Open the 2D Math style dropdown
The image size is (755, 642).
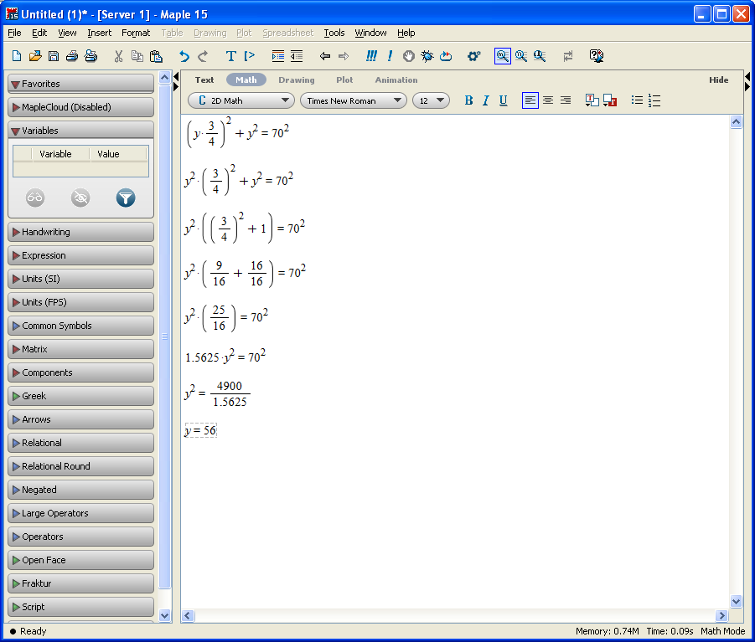click(240, 100)
